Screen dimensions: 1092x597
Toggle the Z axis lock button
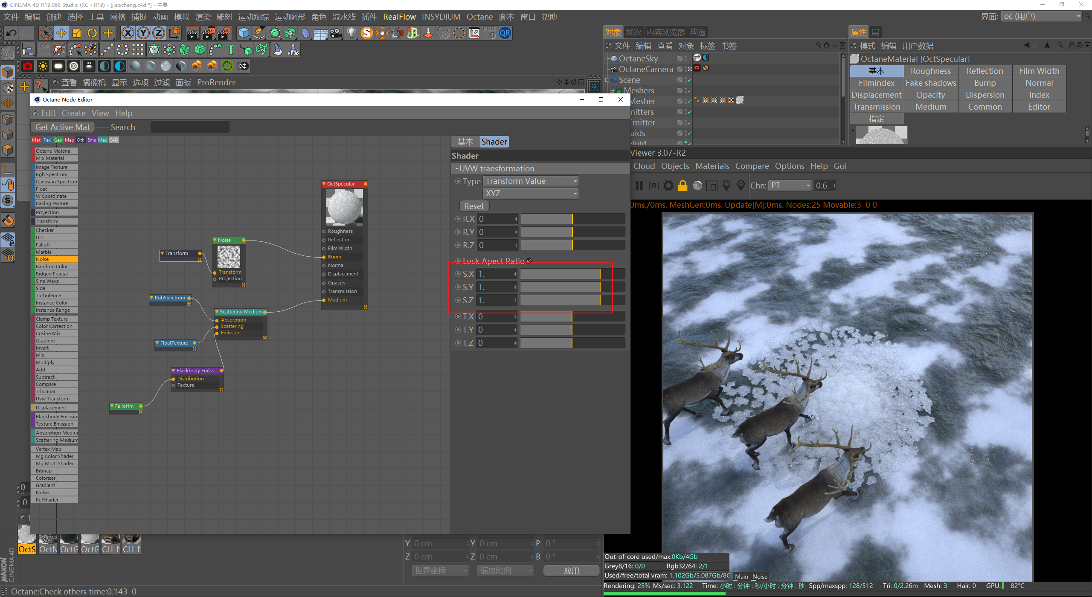[x=158, y=33]
